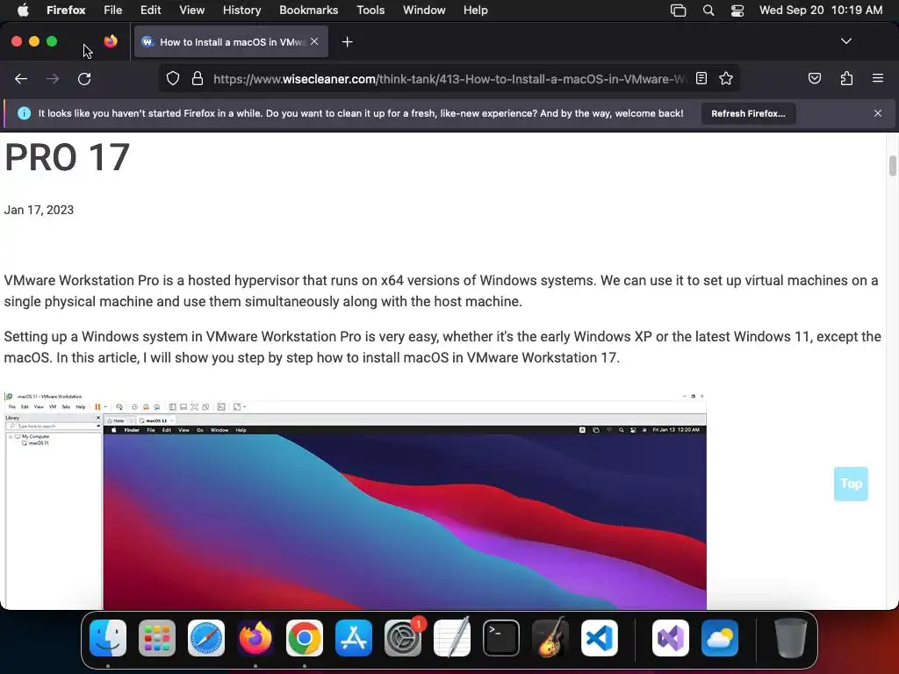Click Refresh Firefox… button
Viewport: 899px width, 674px height.
748,113
